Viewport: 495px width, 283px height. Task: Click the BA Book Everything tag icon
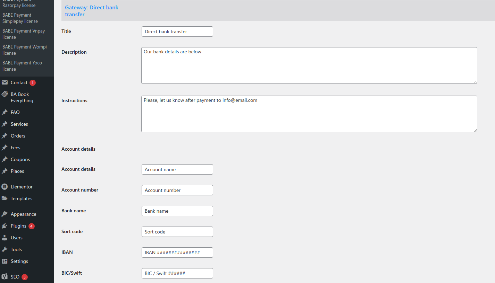[5, 94]
